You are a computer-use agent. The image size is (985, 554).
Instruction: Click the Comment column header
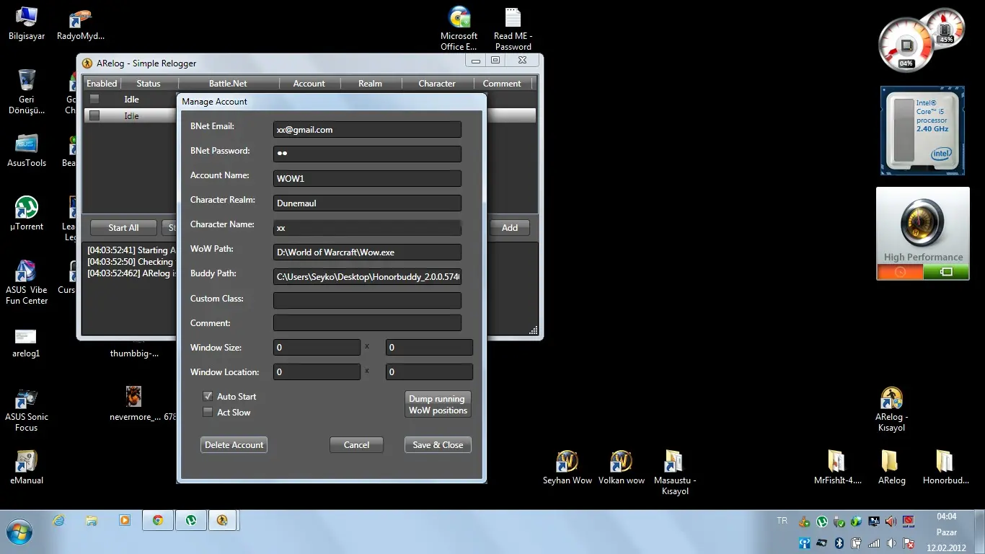pyautogui.click(x=501, y=84)
